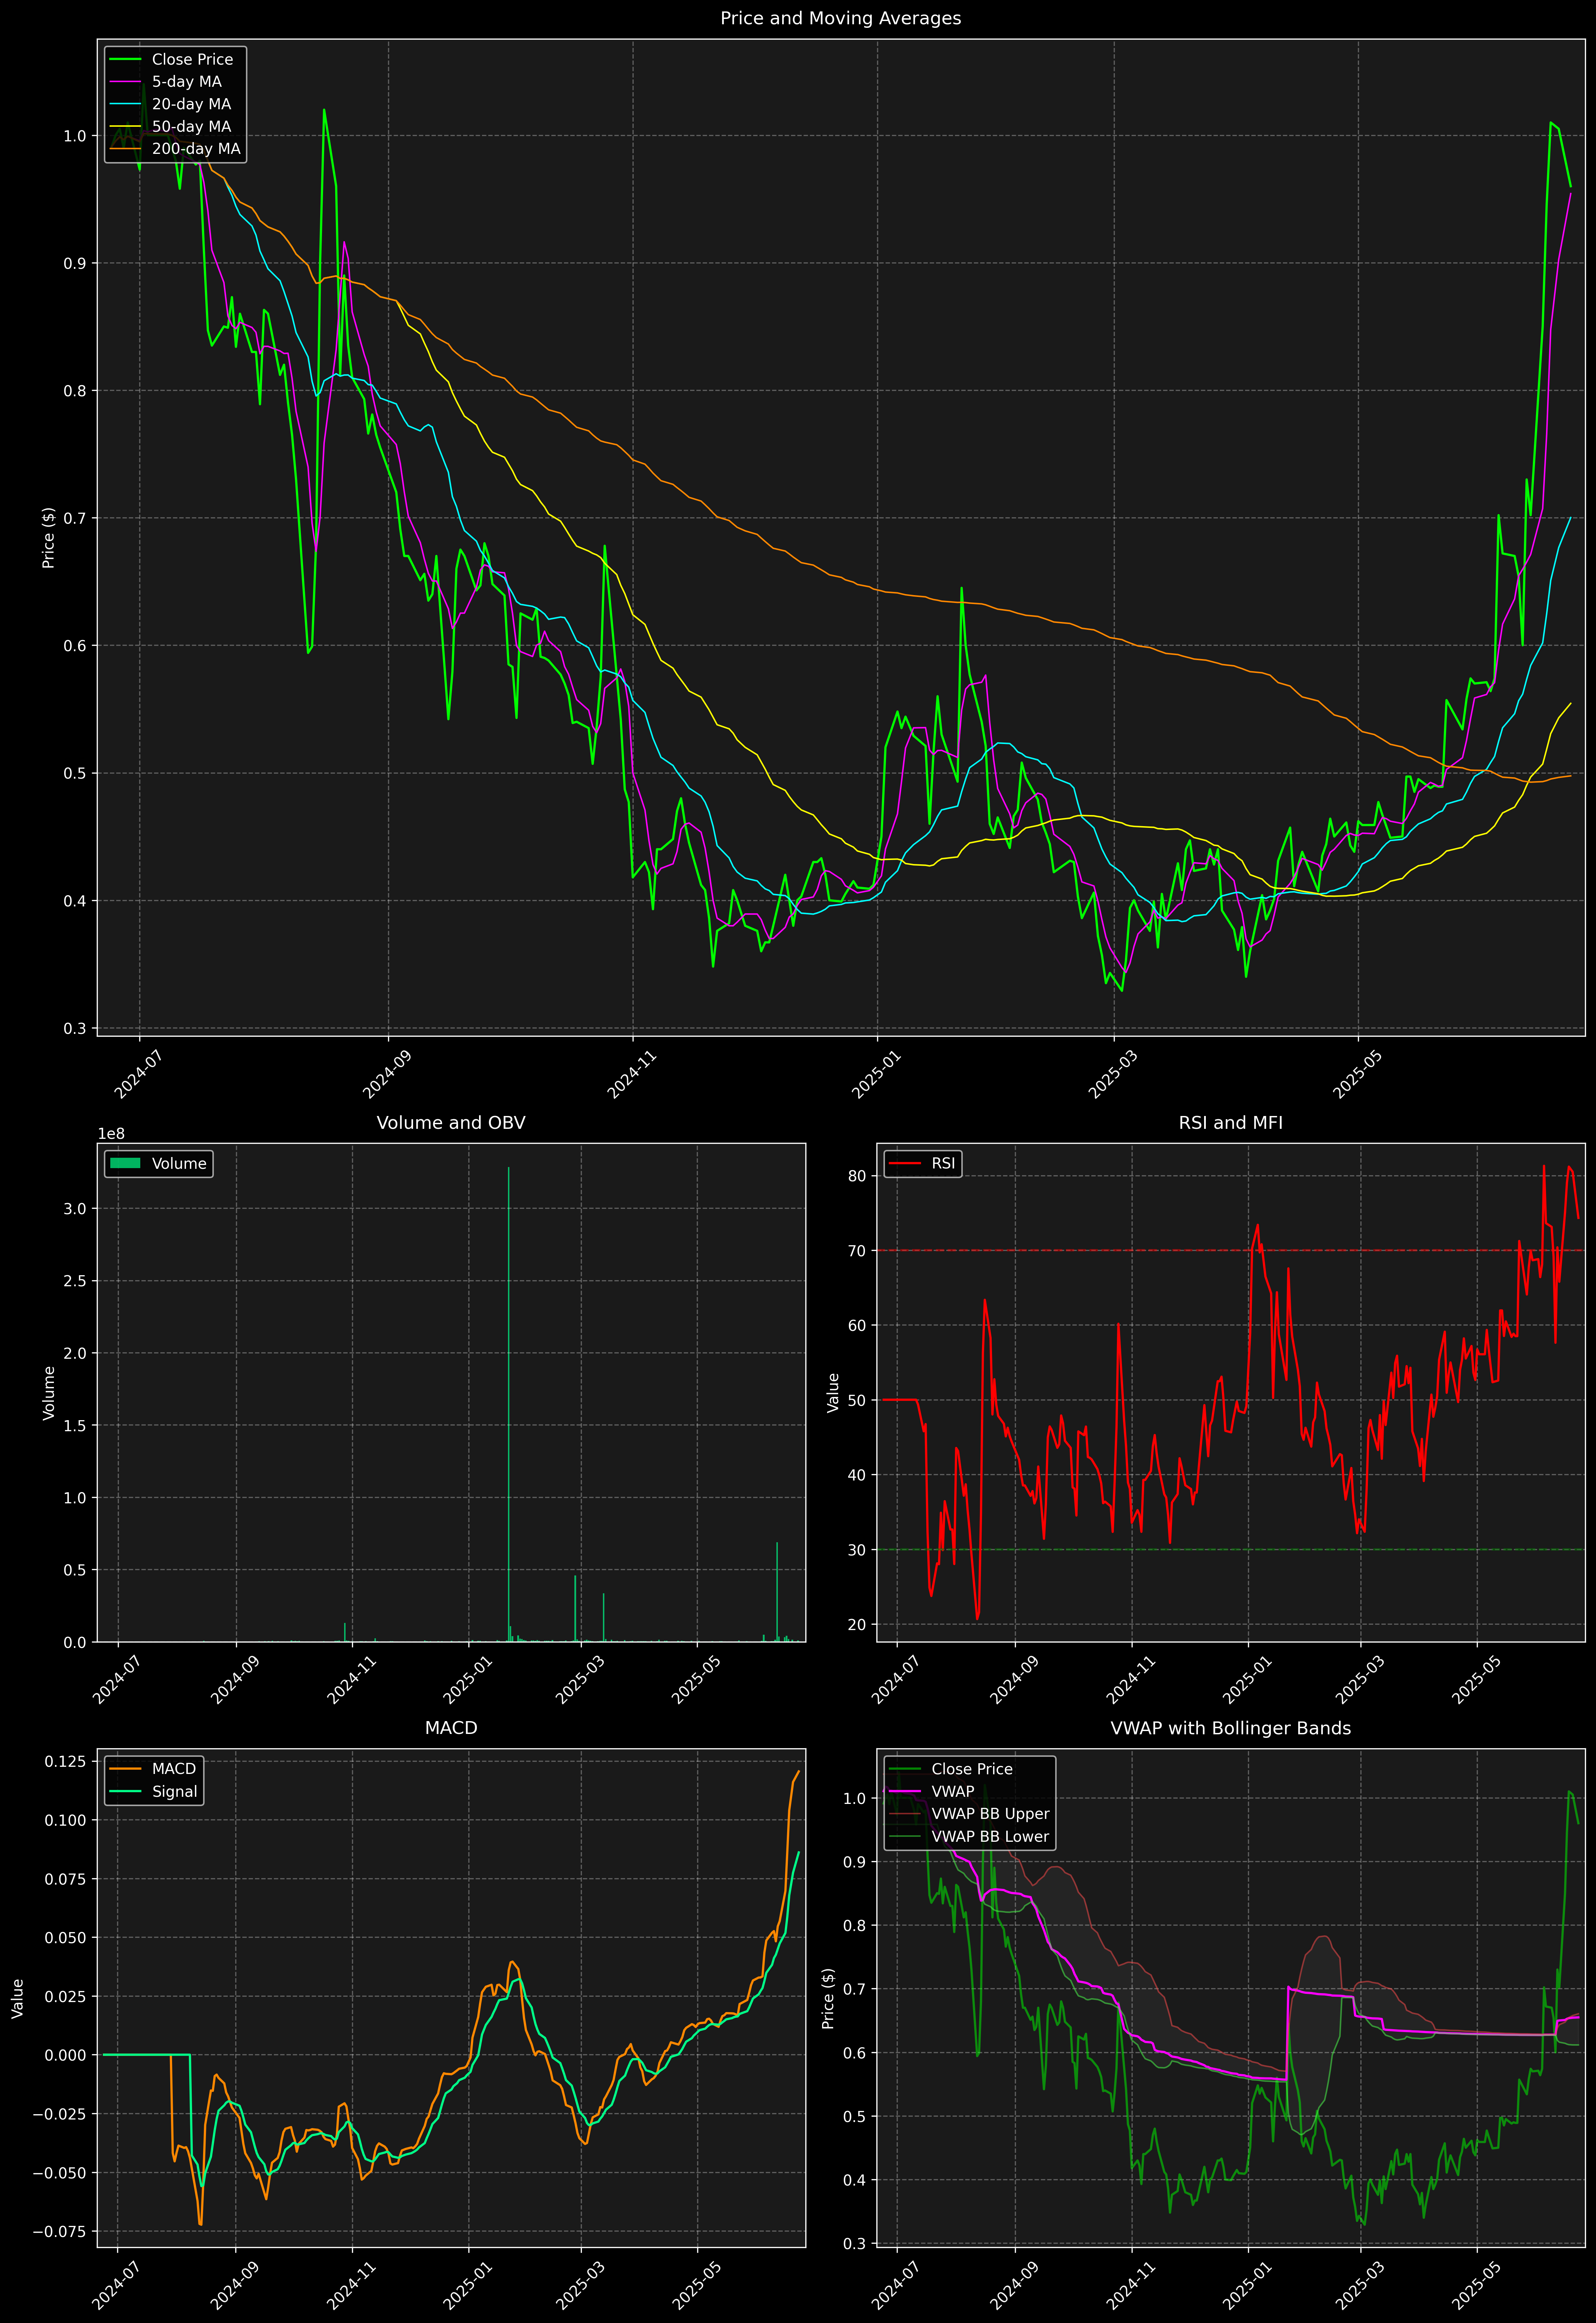Click the '200-day MA' legend entry
This screenshot has width=1596, height=2323.
point(196,149)
